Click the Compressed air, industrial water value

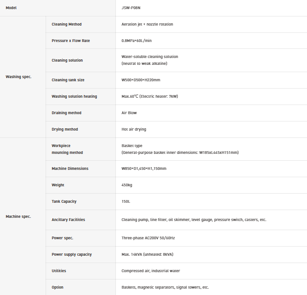(x=151, y=271)
